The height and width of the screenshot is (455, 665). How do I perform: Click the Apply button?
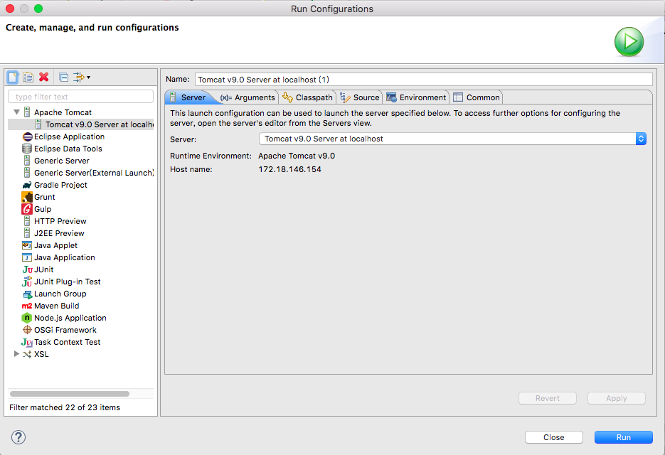pos(616,398)
